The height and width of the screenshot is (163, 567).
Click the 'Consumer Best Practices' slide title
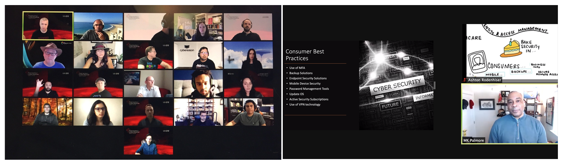click(x=305, y=55)
